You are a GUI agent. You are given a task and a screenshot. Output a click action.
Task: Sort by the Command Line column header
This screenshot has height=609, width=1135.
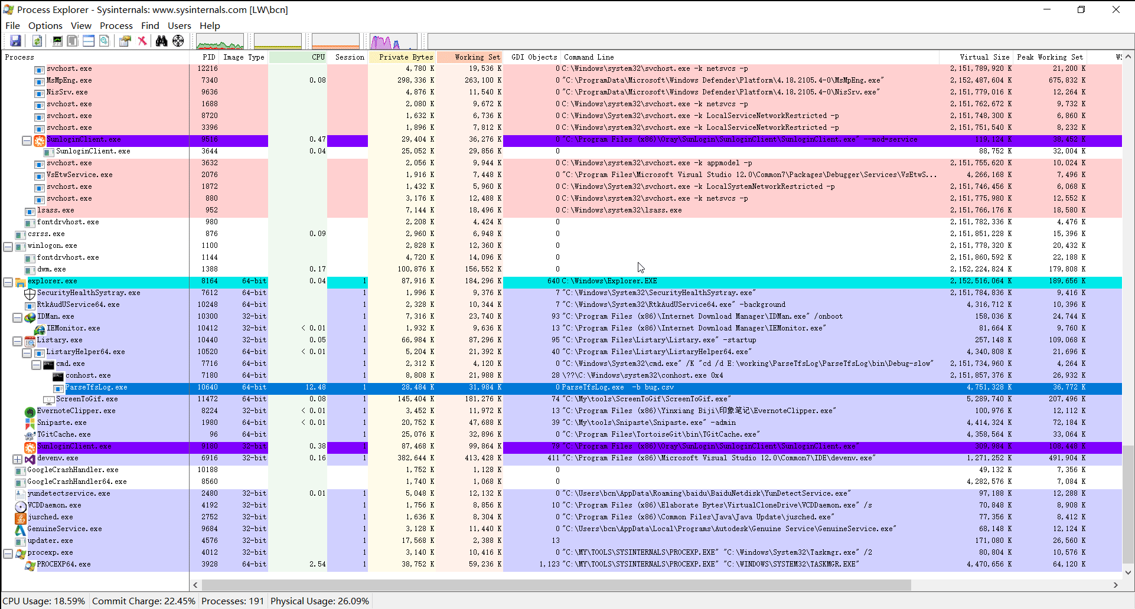(x=749, y=57)
